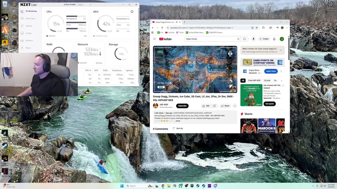Click the Storage load gauge showing 53%

[121, 54]
